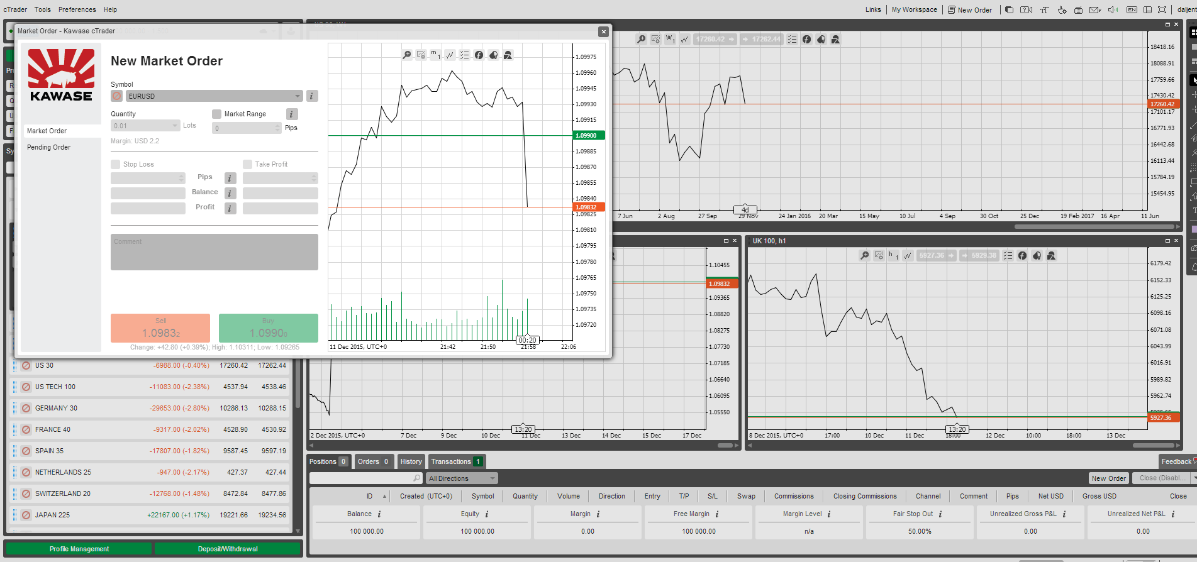Switch to the Orders tab
The height and width of the screenshot is (562, 1197).
click(x=374, y=461)
